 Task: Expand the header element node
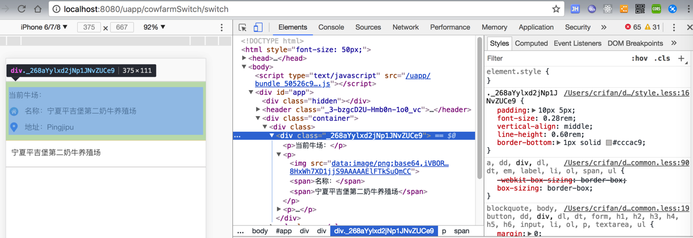click(258, 109)
